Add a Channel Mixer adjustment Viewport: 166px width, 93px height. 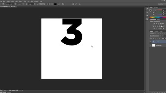[162, 26]
